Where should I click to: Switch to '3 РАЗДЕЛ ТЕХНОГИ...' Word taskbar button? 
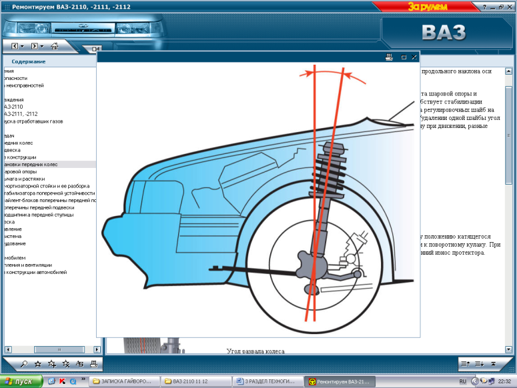pos(268,381)
